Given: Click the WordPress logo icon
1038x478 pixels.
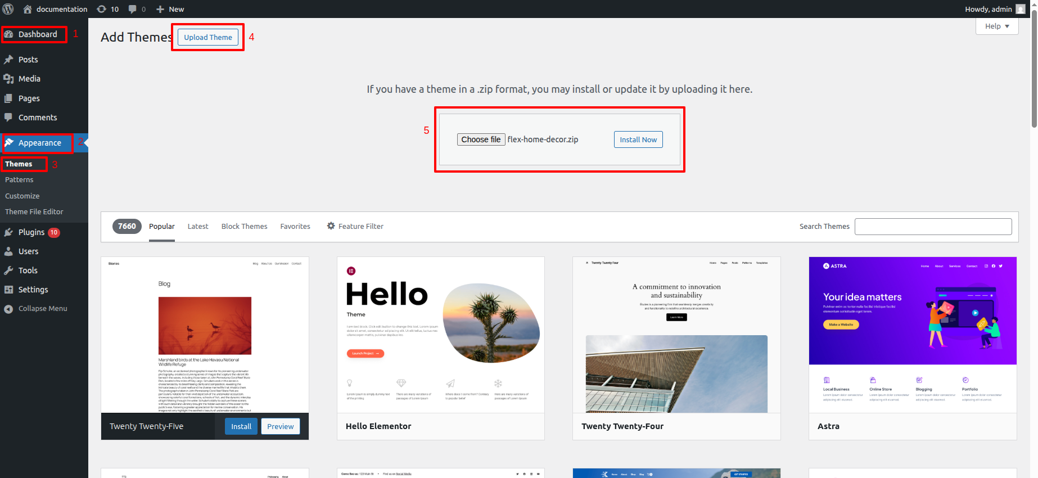Looking at the screenshot, I should coord(8,9).
